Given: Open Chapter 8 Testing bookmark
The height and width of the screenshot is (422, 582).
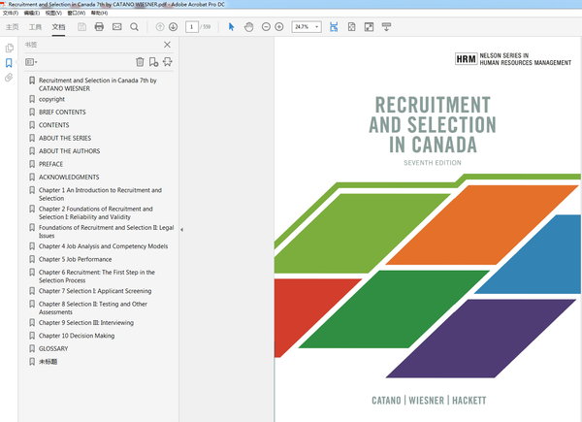Looking at the screenshot, I should [x=93, y=308].
